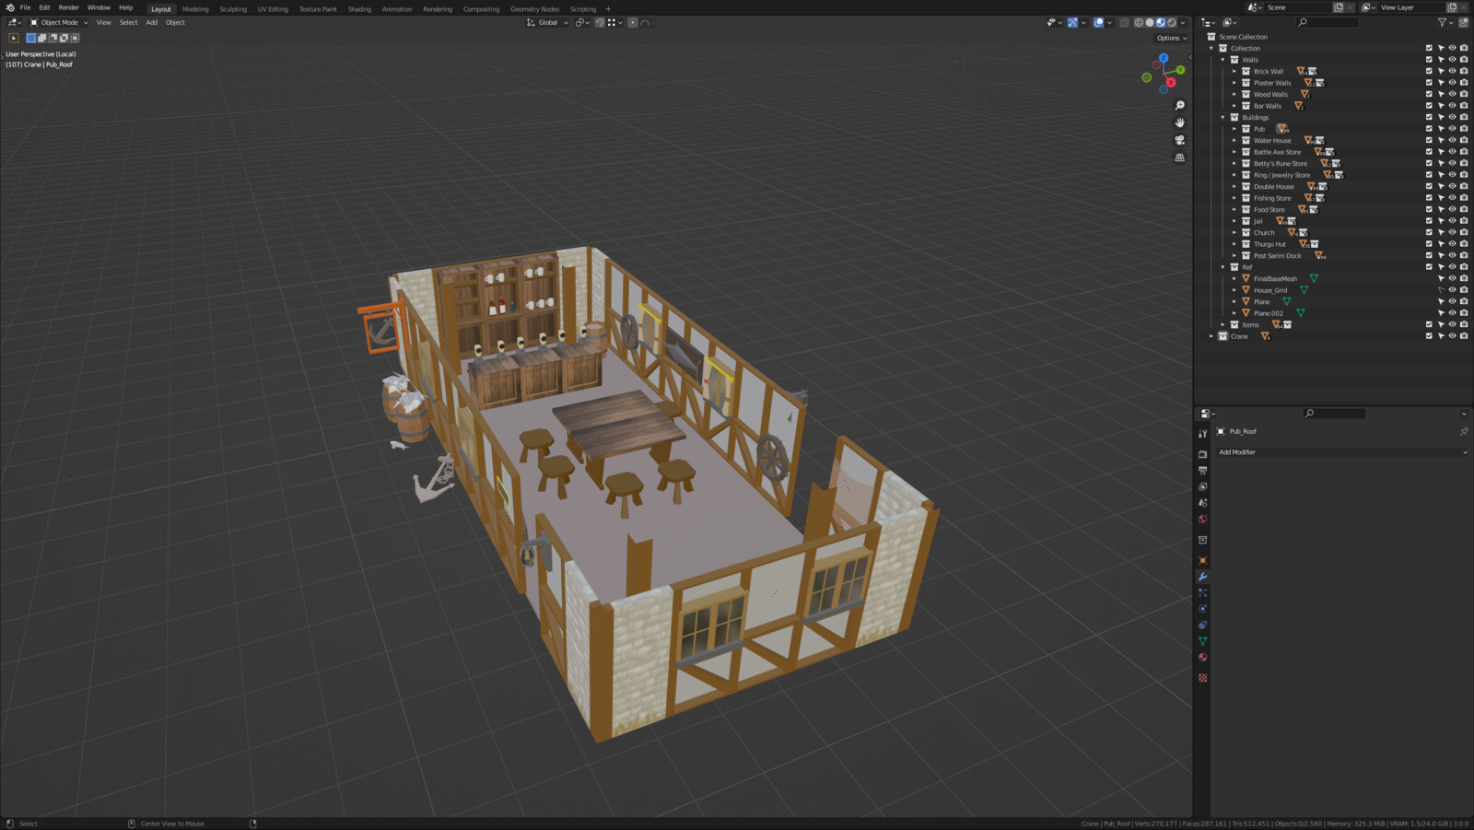Screen dimensions: 1474x830
Task: Toggle snapping magnet in viewport header
Action: (x=600, y=22)
